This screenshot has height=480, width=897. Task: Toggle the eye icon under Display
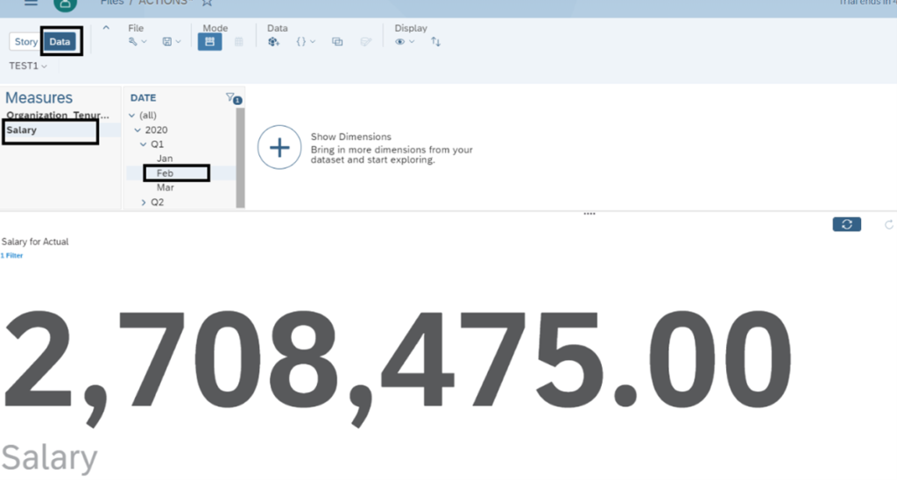(x=405, y=42)
